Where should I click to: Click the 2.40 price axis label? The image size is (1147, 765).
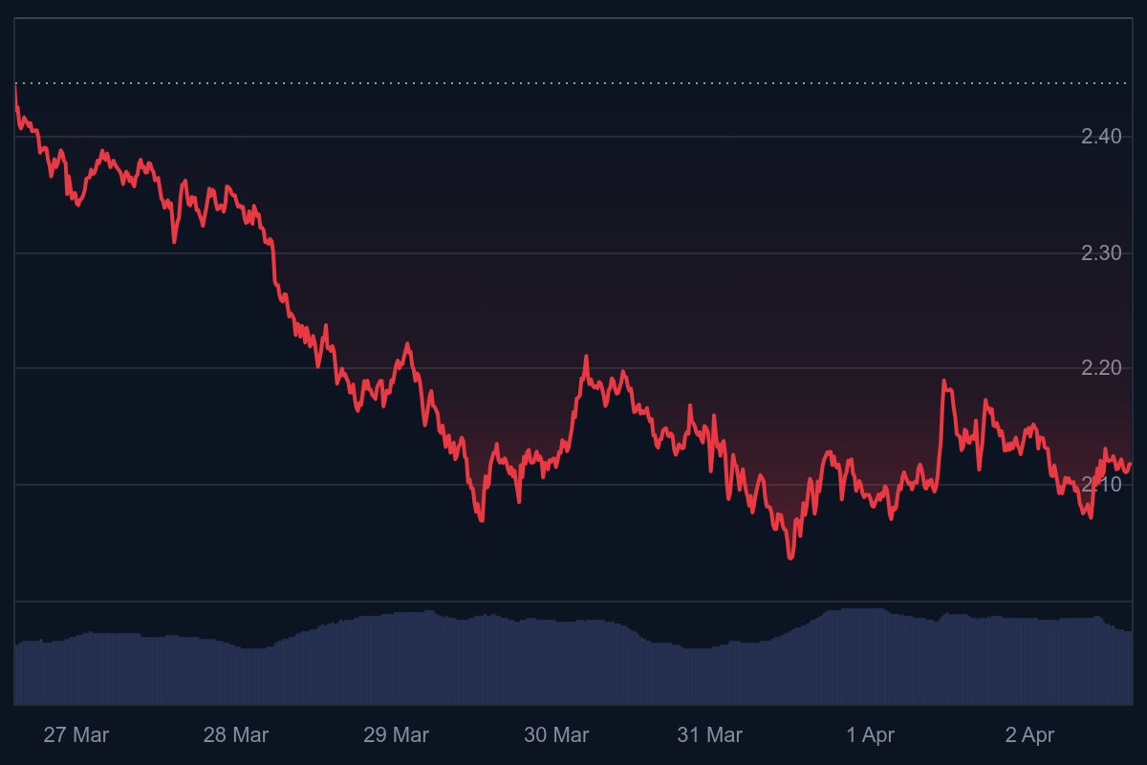pos(1101,137)
